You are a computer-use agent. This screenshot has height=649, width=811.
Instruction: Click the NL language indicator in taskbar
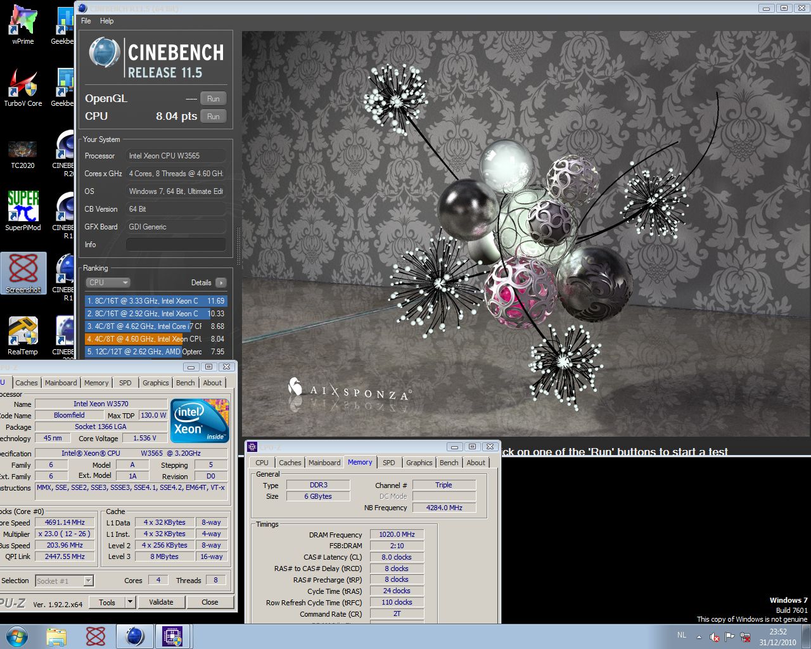[682, 635]
